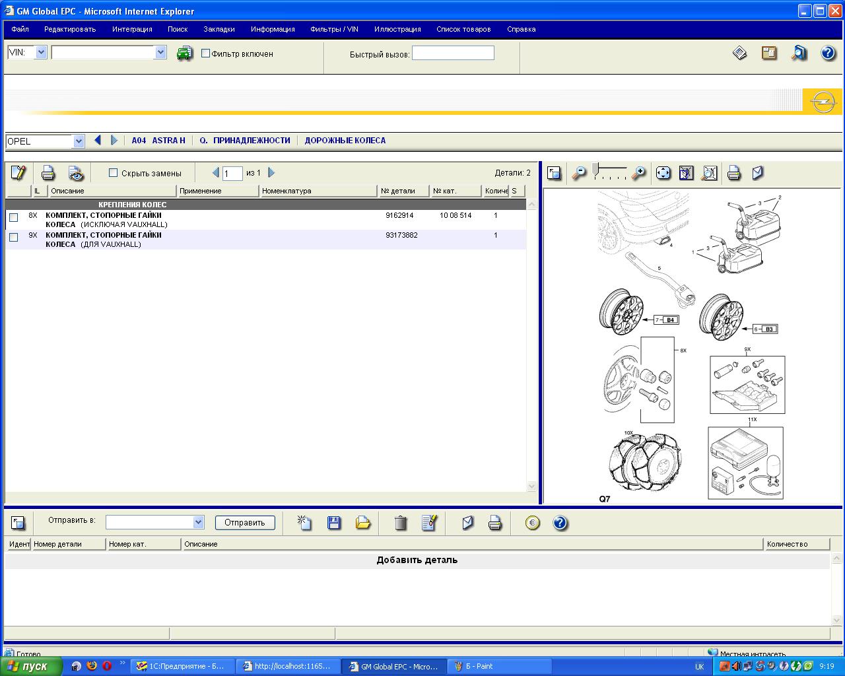Click the 'Добавить деталь' row
Screen dimensions: 845x676
point(417,560)
